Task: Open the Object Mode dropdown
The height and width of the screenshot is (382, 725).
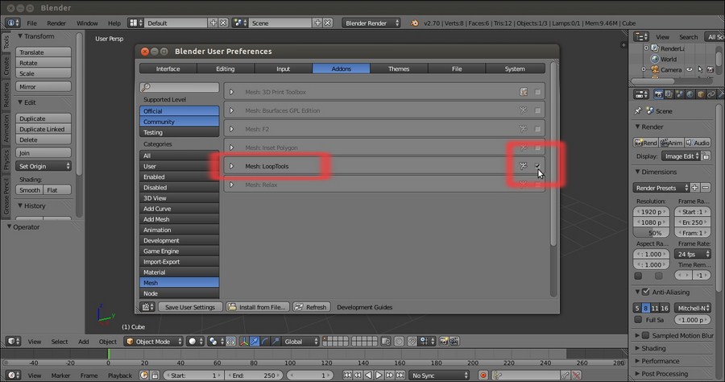Action: click(x=154, y=342)
